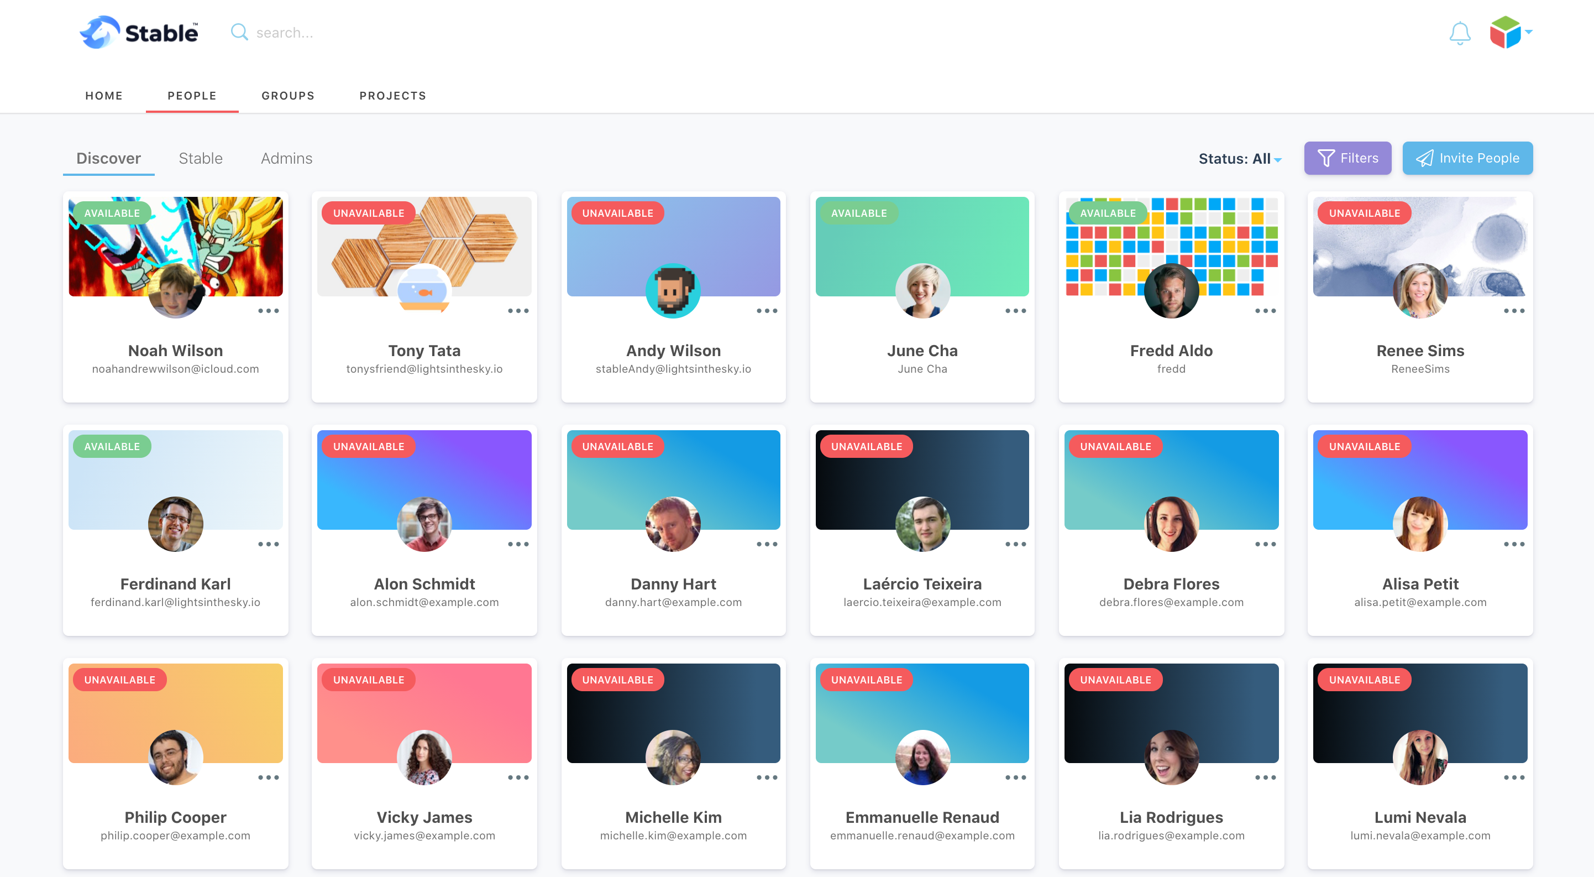Click Ferdinand Karl's AVAILABLE status badge

coord(112,446)
